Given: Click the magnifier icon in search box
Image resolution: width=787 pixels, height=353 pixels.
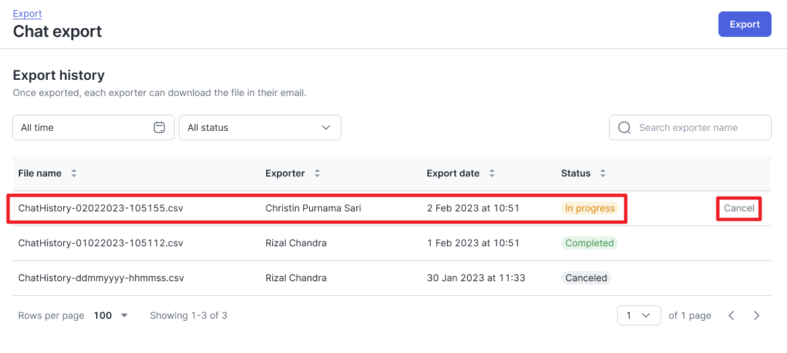Looking at the screenshot, I should pos(624,128).
